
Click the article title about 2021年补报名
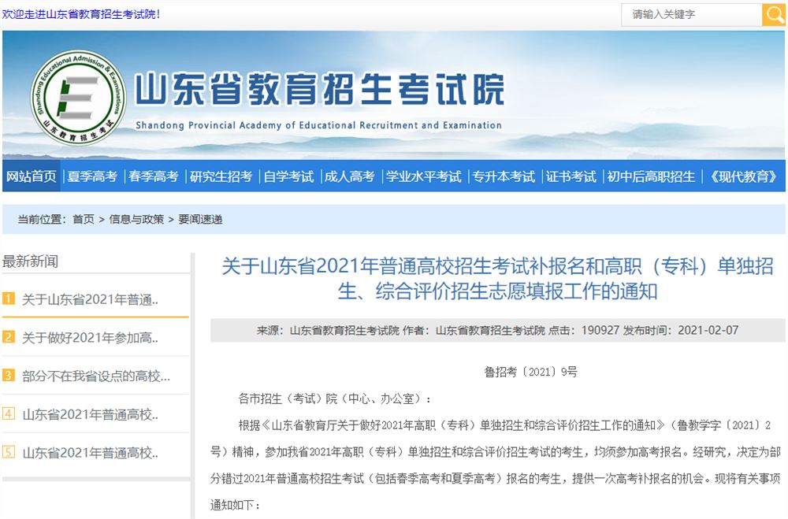[x=497, y=278]
